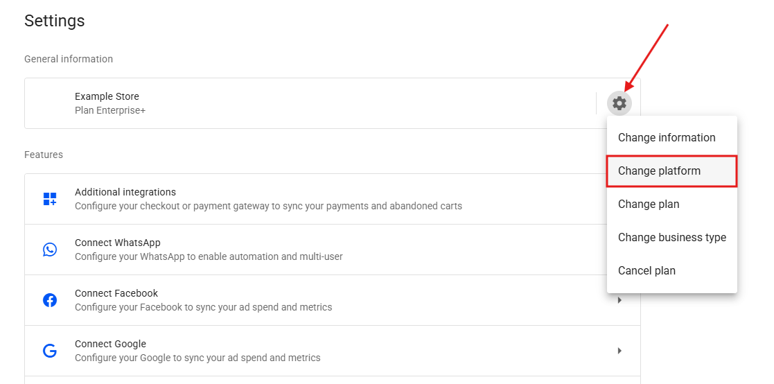The height and width of the screenshot is (384, 774).
Task: Choose Cancel plan in the menu
Action: (x=647, y=270)
